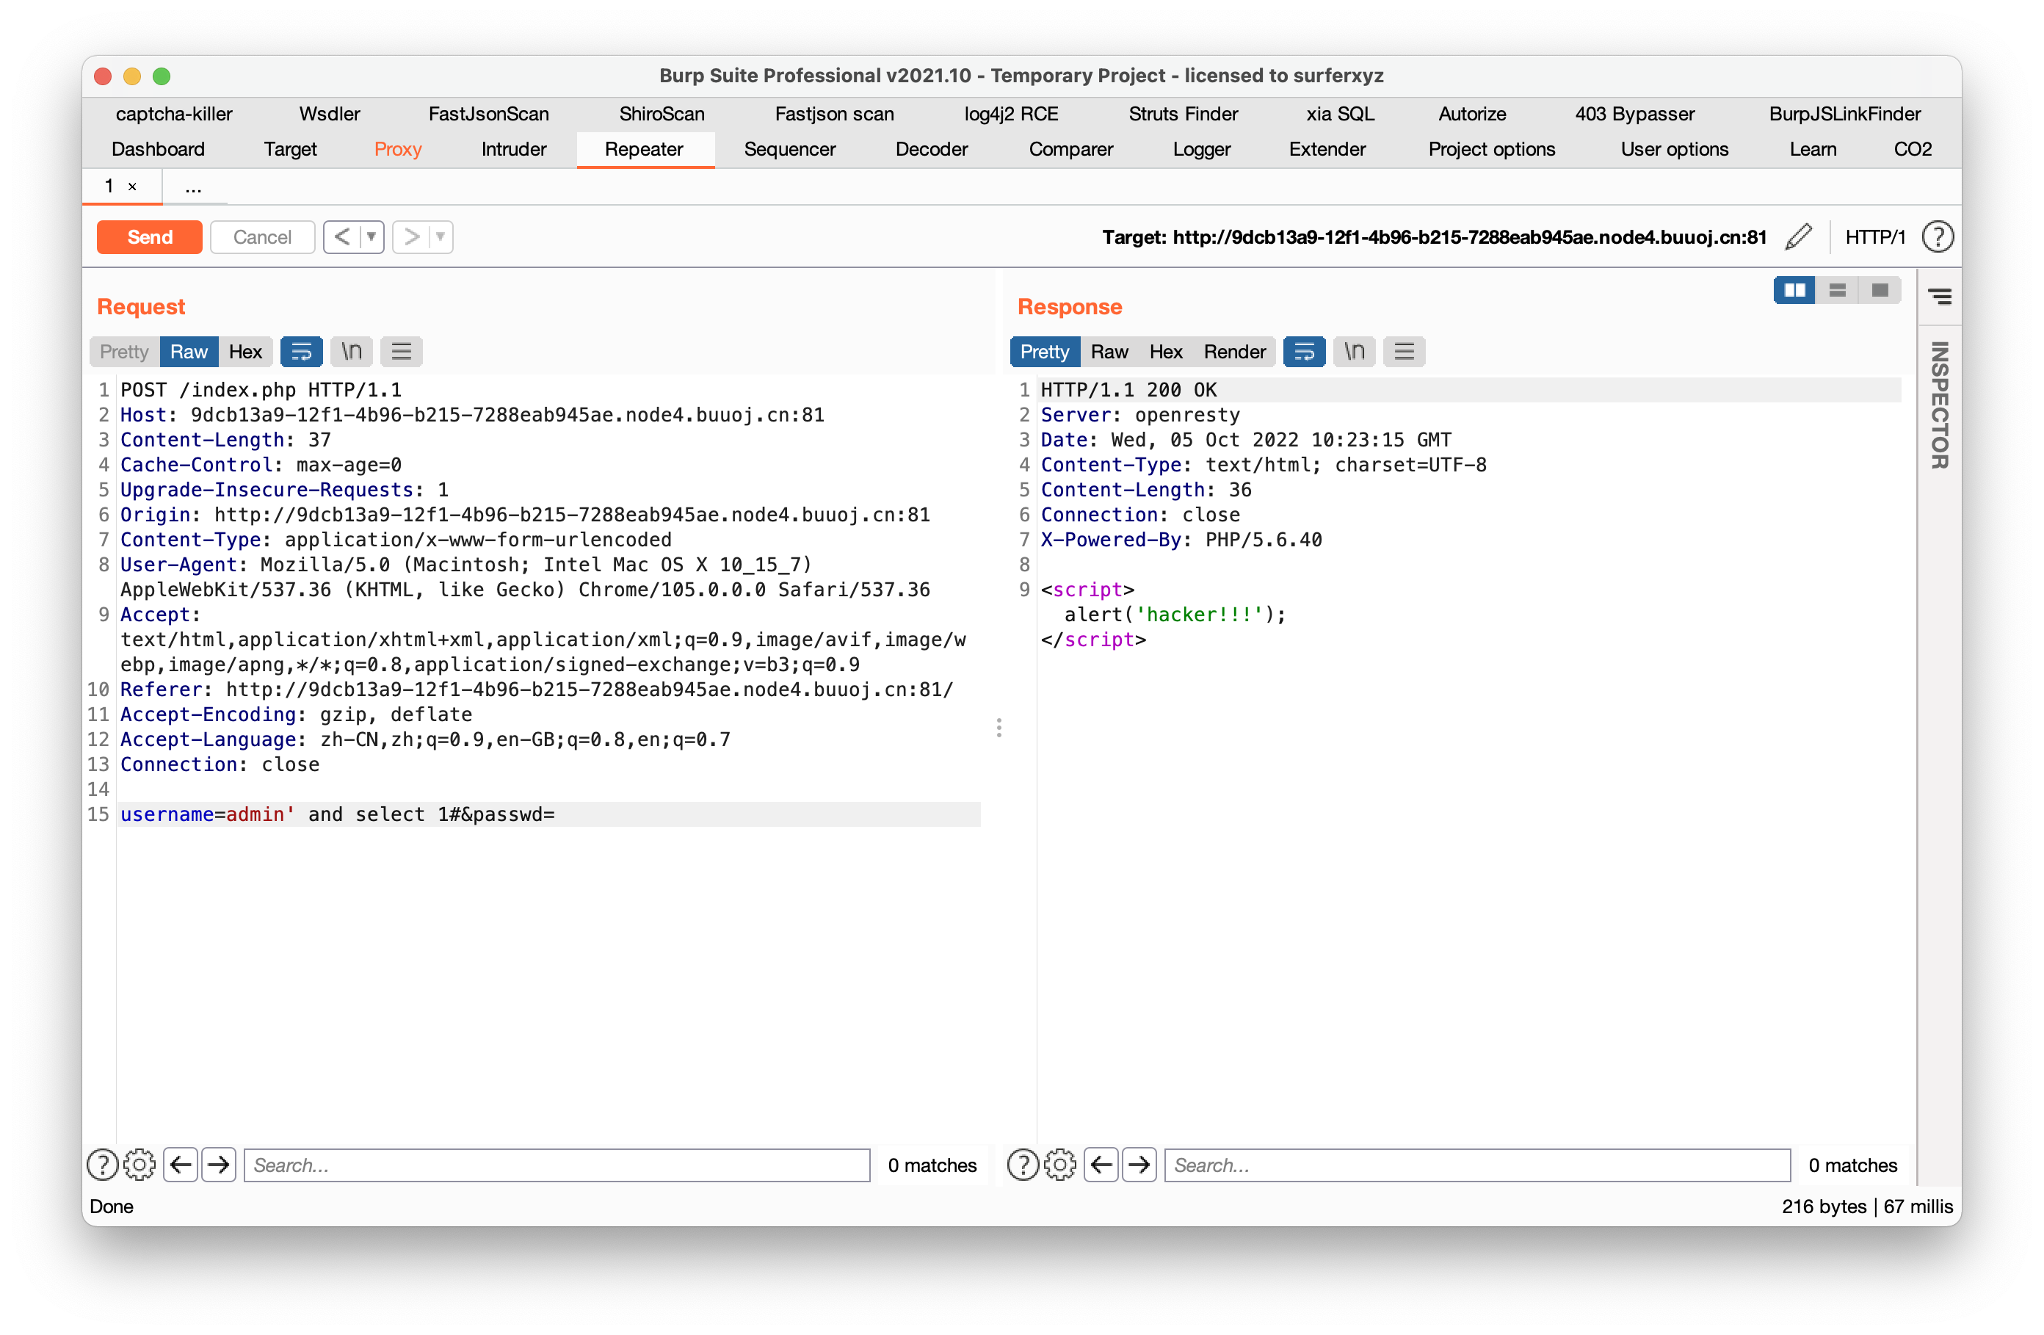Viewport: 2044px width, 1335px height.
Task: Select side-by-side layout view icon
Action: click(1794, 290)
